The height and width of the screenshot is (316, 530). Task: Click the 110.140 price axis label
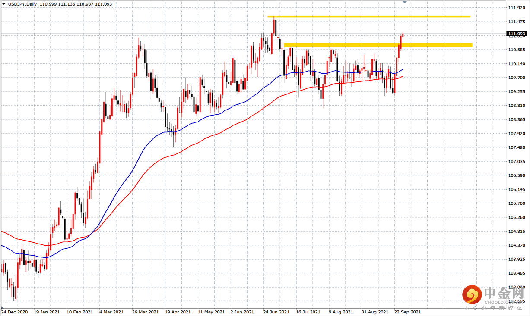click(517, 64)
